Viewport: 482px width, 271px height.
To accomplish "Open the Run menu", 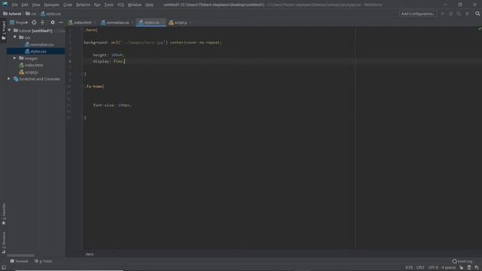I will 97,5.
